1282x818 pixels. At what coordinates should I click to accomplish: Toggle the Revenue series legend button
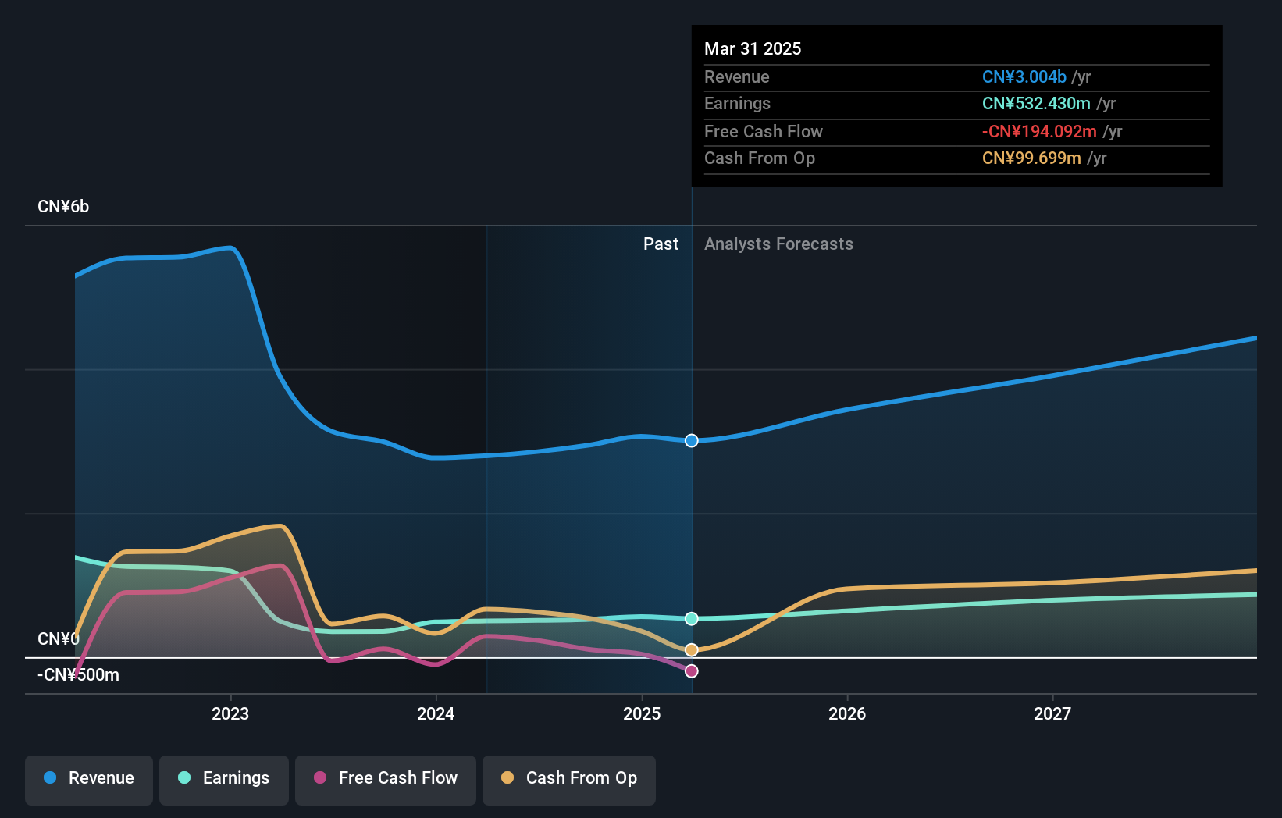click(x=89, y=780)
